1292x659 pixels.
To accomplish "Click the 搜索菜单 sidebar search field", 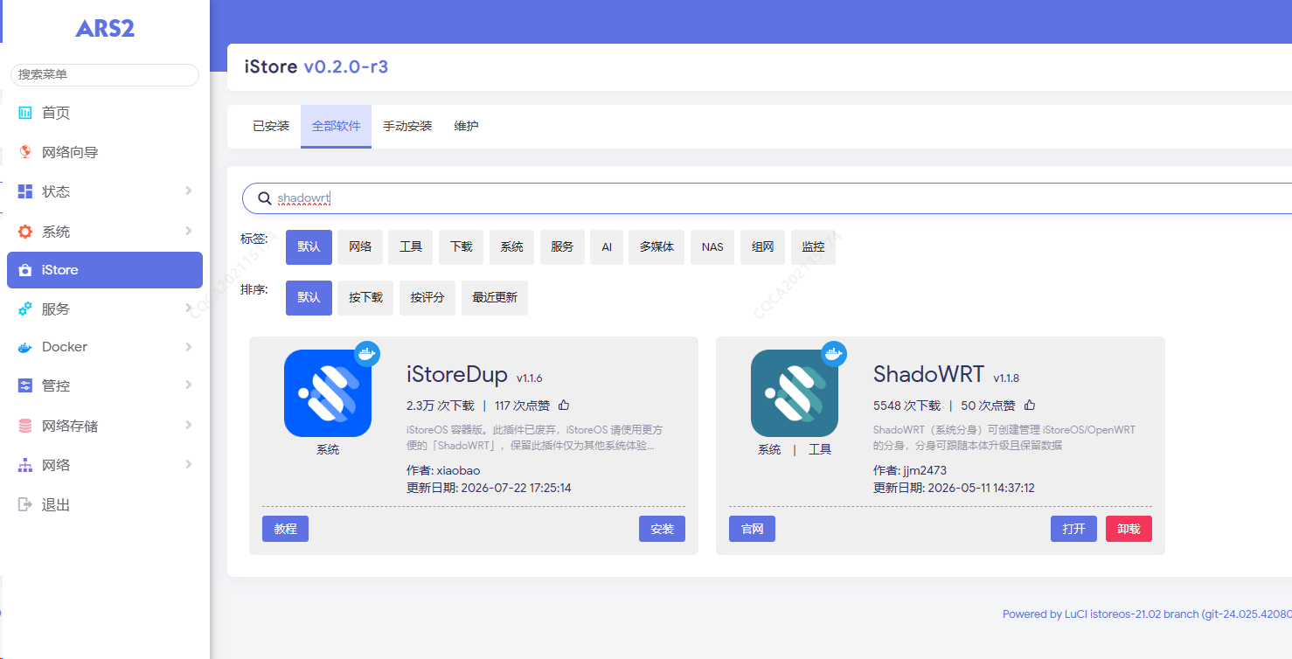I will pyautogui.click(x=105, y=74).
